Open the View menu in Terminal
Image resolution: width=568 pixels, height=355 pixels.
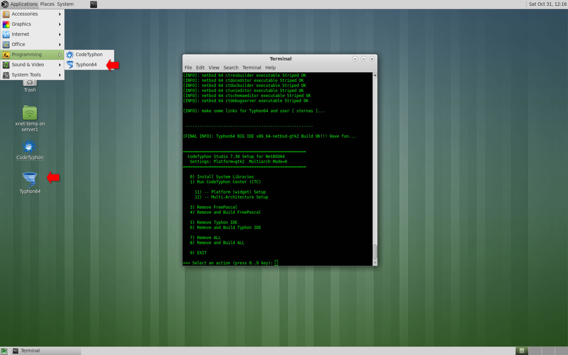tap(214, 68)
